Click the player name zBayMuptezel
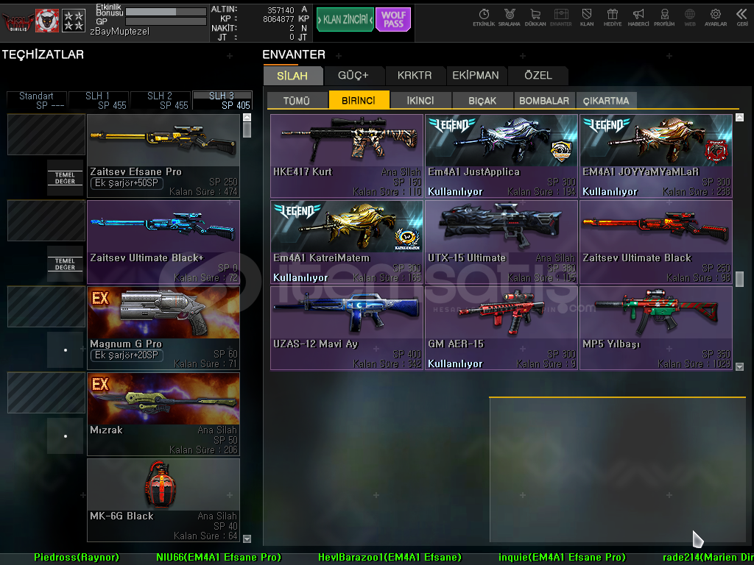The width and height of the screenshot is (754, 565). (120, 31)
